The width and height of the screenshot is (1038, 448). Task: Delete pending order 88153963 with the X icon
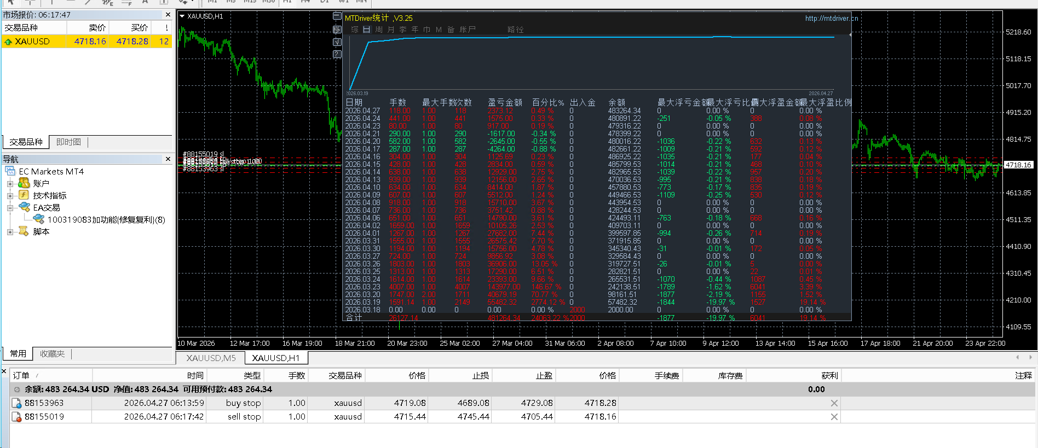coord(834,403)
